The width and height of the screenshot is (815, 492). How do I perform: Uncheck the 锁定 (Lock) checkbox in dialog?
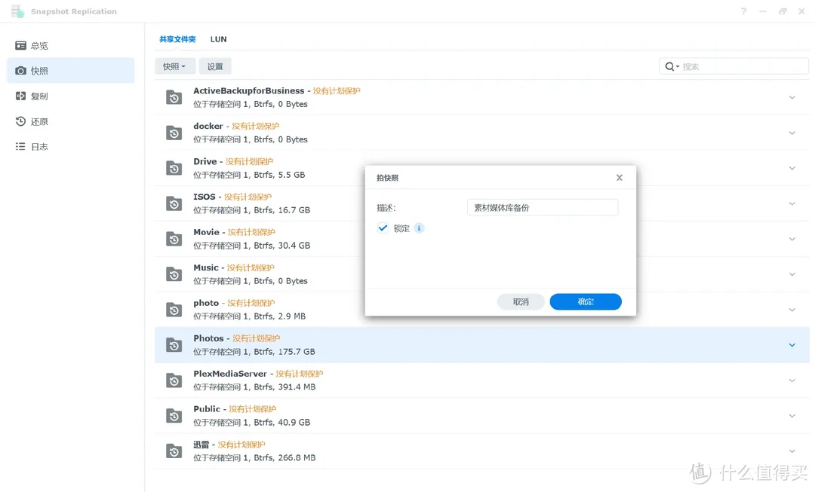(x=383, y=228)
